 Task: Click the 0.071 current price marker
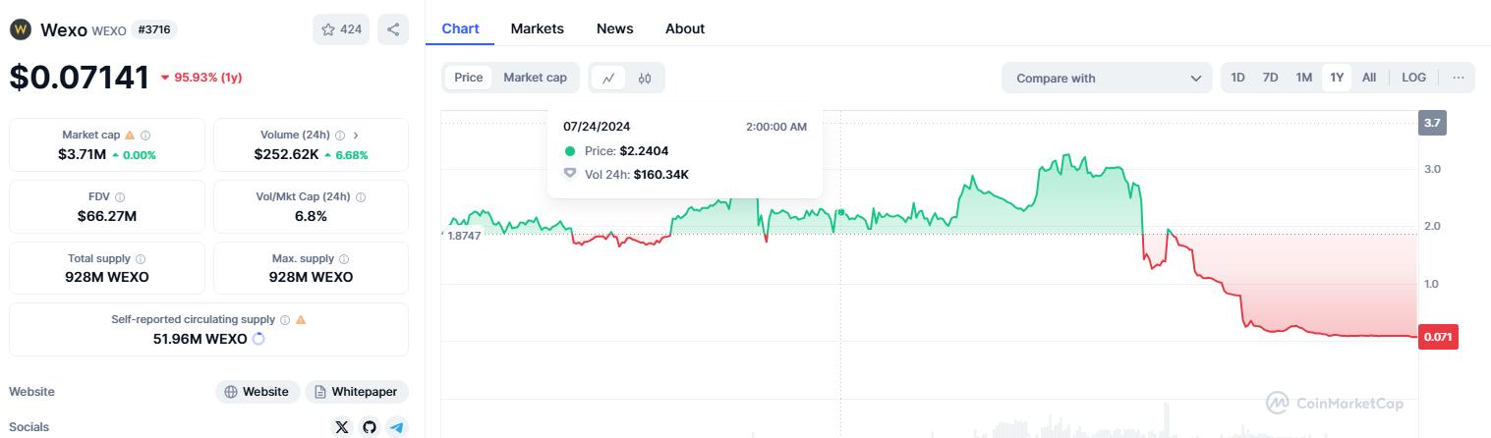[1437, 337]
